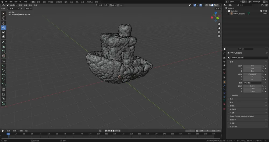The image size is (269, 142).
Task: Open the Physics properties tab
Action: (x=224, y=93)
